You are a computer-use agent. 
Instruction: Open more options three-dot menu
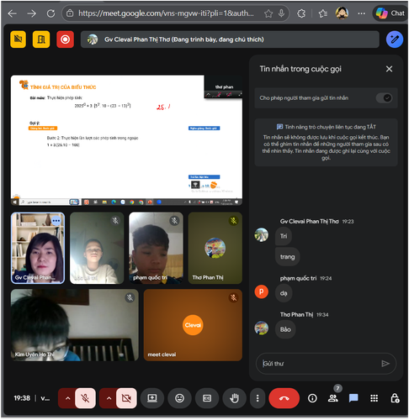(258, 398)
